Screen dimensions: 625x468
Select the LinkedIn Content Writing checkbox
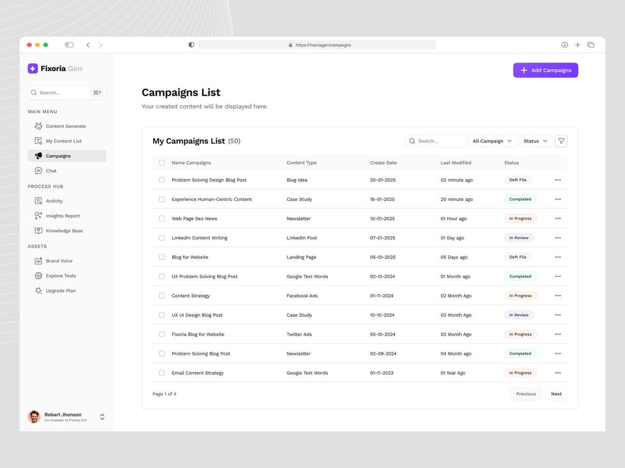click(162, 238)
